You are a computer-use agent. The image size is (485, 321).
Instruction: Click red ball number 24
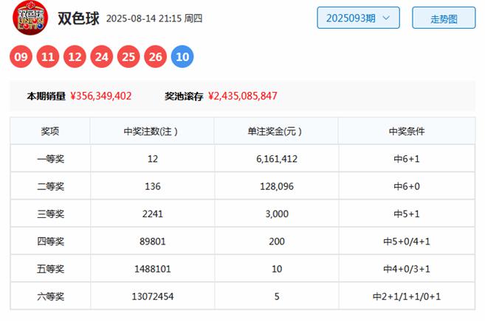click(102, 56)
